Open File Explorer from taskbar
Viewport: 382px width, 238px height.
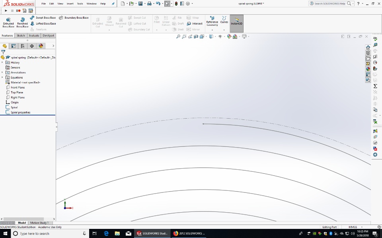[117, 234]
